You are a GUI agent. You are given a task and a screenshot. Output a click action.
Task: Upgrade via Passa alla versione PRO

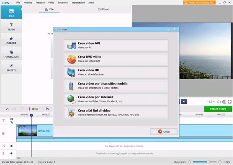pos(199,3)
